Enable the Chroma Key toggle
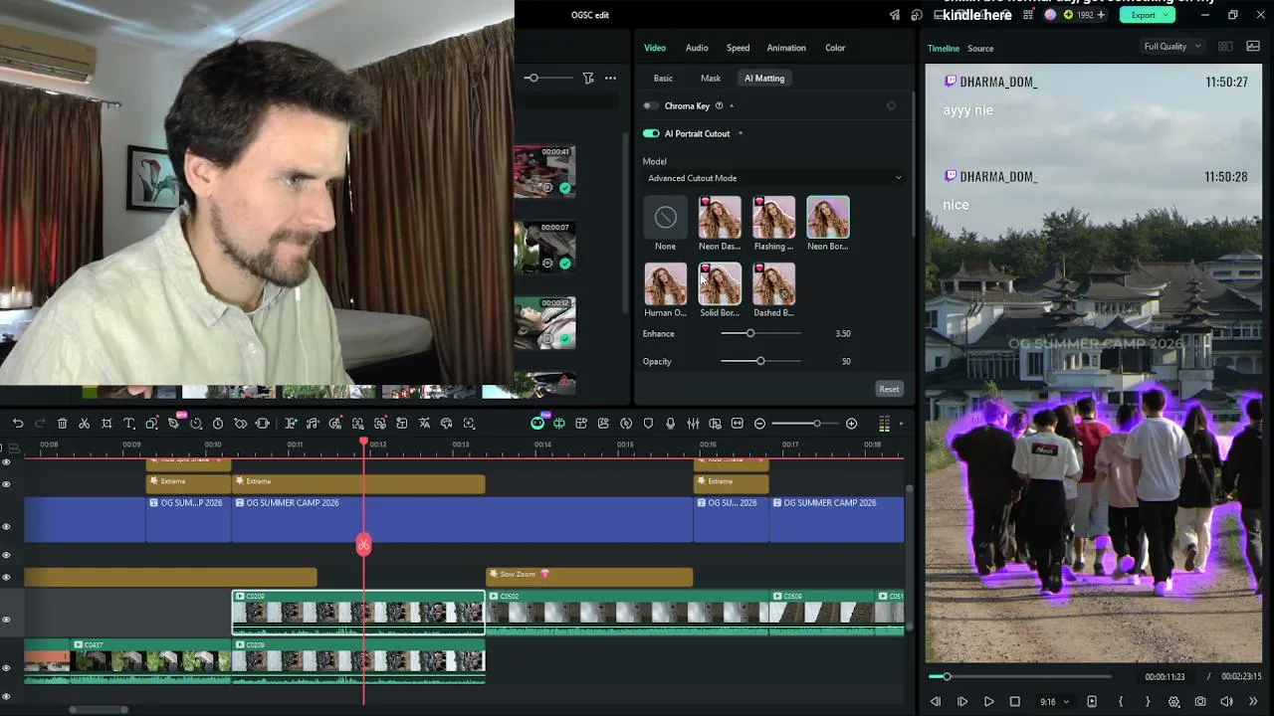Image resolution: width=1274 pixels, height=716 pixels. (651, 105)
